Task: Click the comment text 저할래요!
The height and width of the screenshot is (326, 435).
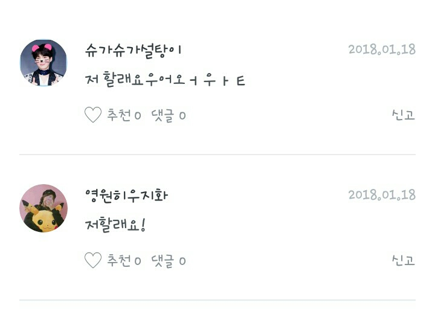Action: point(115,225)
